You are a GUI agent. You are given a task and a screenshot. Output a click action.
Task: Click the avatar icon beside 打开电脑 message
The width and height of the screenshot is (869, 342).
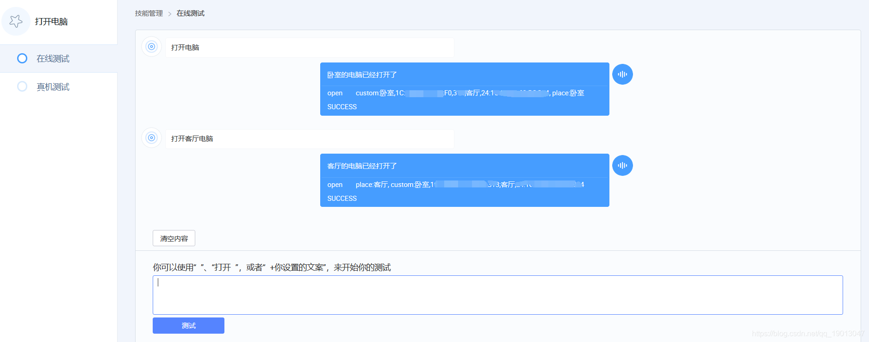coord(151,46)
